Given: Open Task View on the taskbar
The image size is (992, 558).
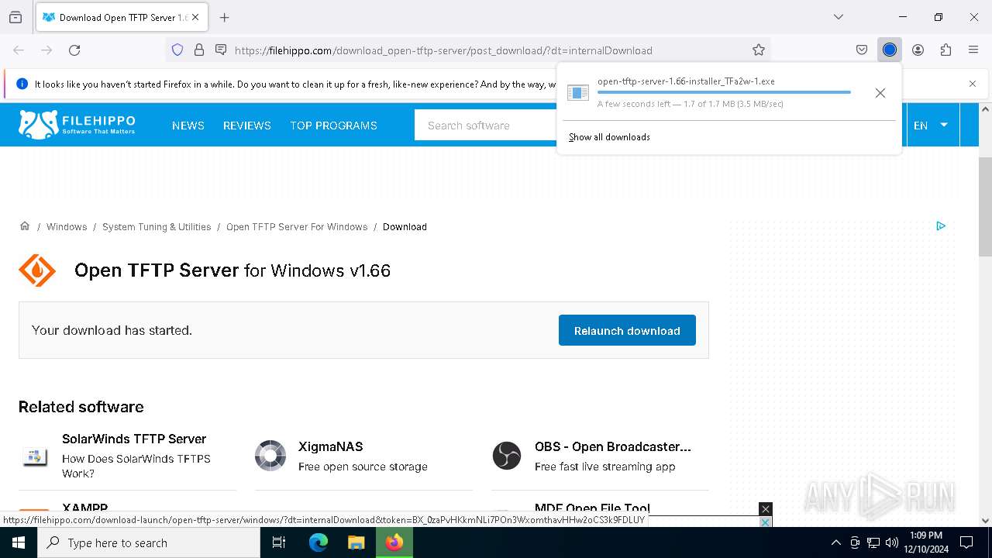Looking at the screenshot, I should 279,542.
